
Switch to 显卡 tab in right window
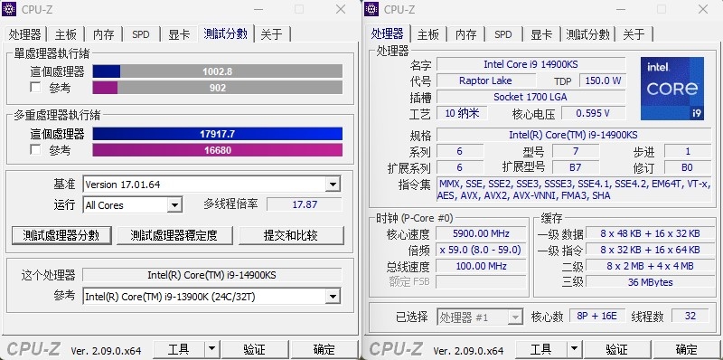pos(541,34)
